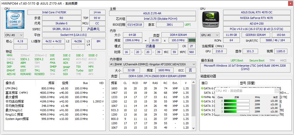The height and width of the screenshot is (135, 294).
Task: Click the AVX2 feature flag
Action: click(66, 59)
